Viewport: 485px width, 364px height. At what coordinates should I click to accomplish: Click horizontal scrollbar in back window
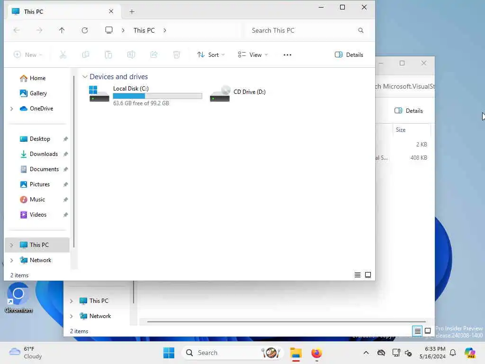point(287,322)
